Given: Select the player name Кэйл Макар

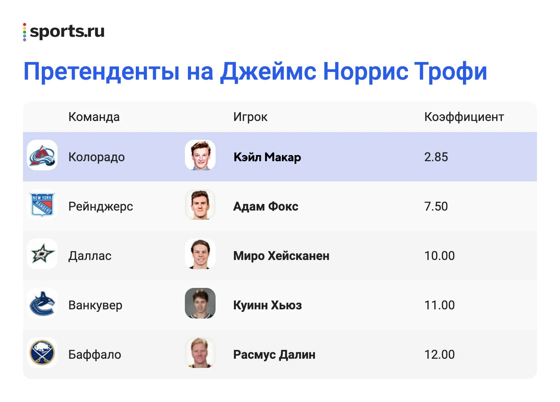Looking at the screenshot, I should pyautogui.click(x=267, y=157).
